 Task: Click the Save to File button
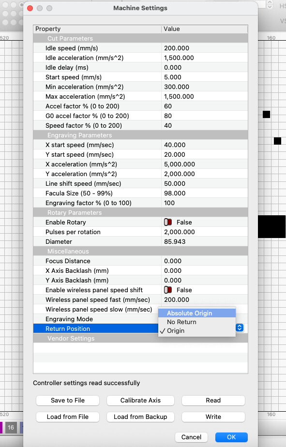coord(68,400)
